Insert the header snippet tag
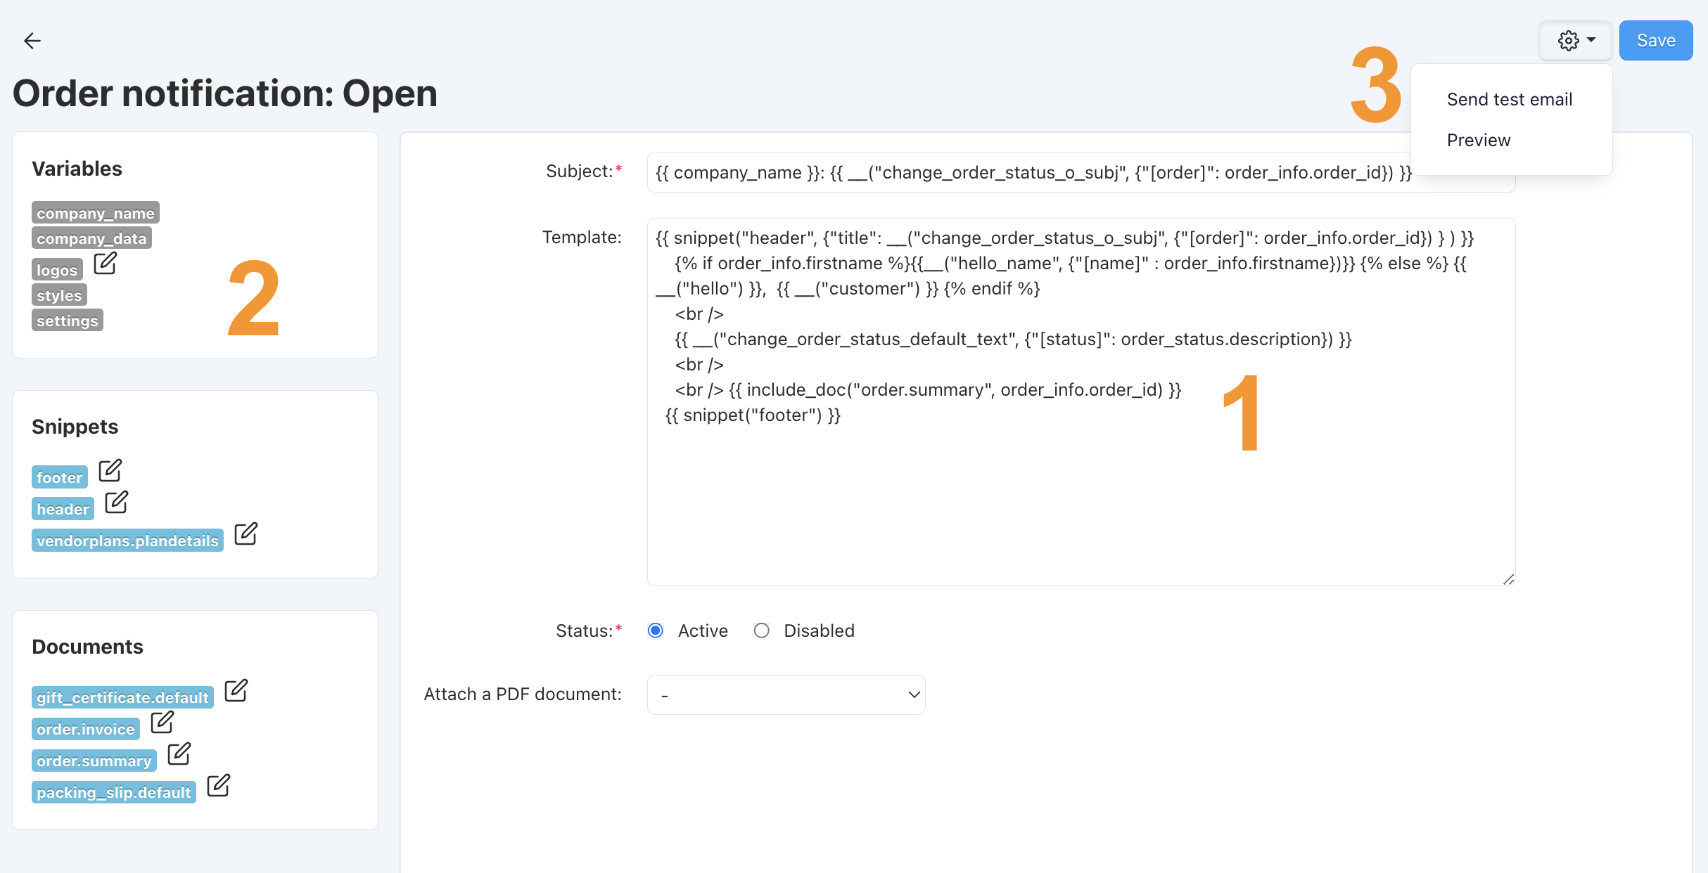Screen dimensions: 1708x873 pos(63,509)
